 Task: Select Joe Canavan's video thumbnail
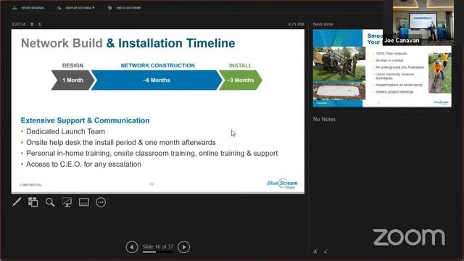[x=423, y=22]
